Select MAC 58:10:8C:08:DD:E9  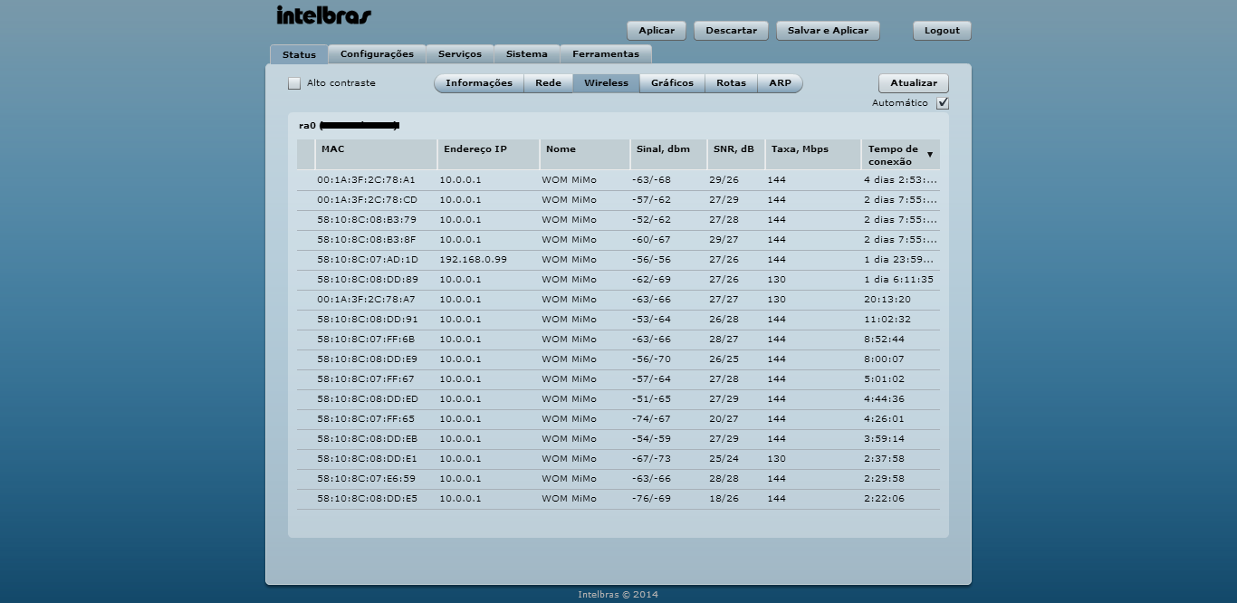pos(367,359)
